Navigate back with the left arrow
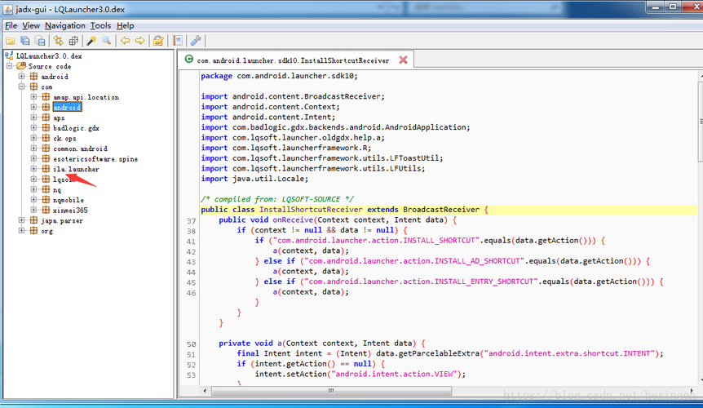 tap(125, 41)
